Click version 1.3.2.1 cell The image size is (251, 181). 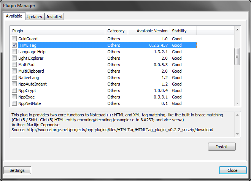(161, 52)
